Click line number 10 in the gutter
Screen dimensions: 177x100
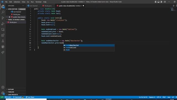pos(30,29)
